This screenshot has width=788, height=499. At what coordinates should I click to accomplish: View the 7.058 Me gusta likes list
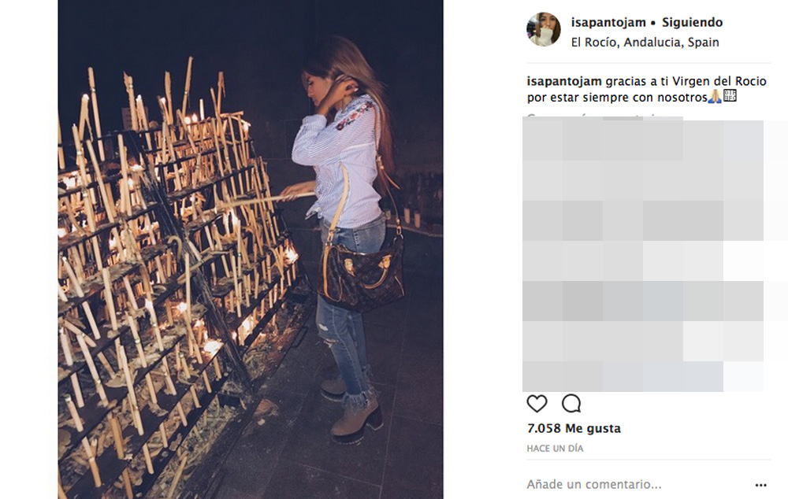click(574, 428)
